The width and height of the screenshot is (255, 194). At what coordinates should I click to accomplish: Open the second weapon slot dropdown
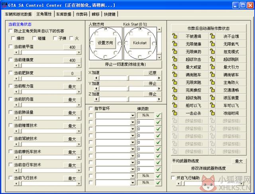pyautogui.click(x=133, y=122)
